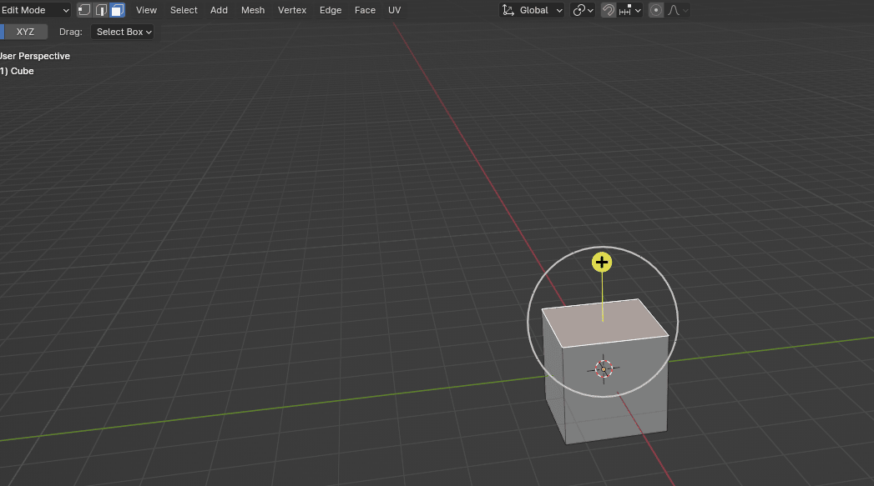Open the Edit Mode dropdown
Screen dimensions: 874x486
[x=35, y=10]
